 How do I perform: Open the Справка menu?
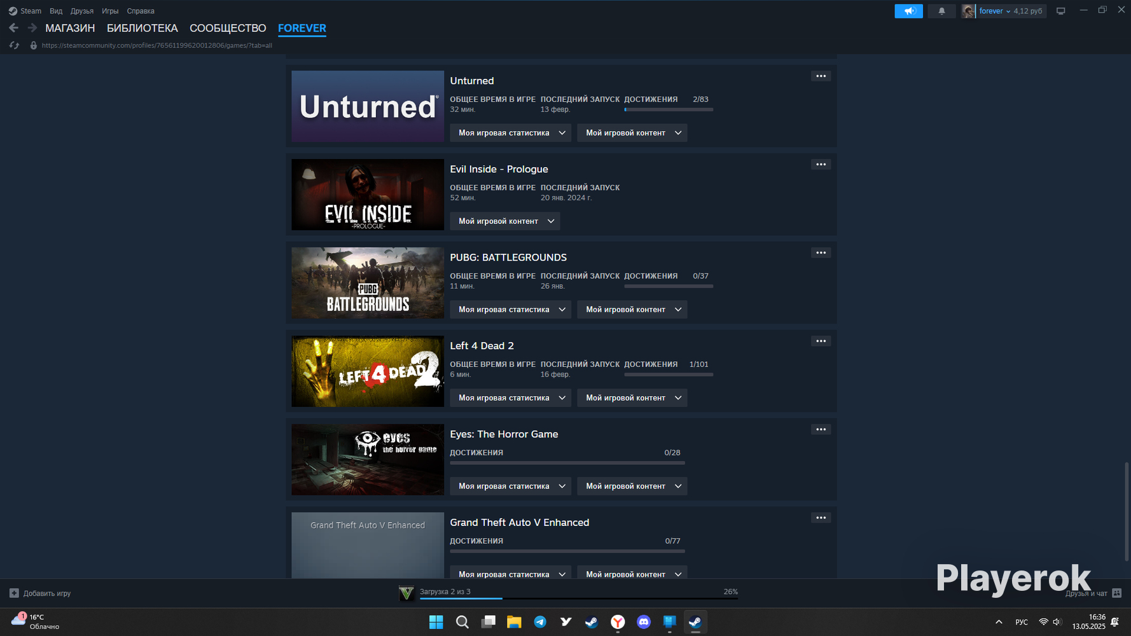141,11
